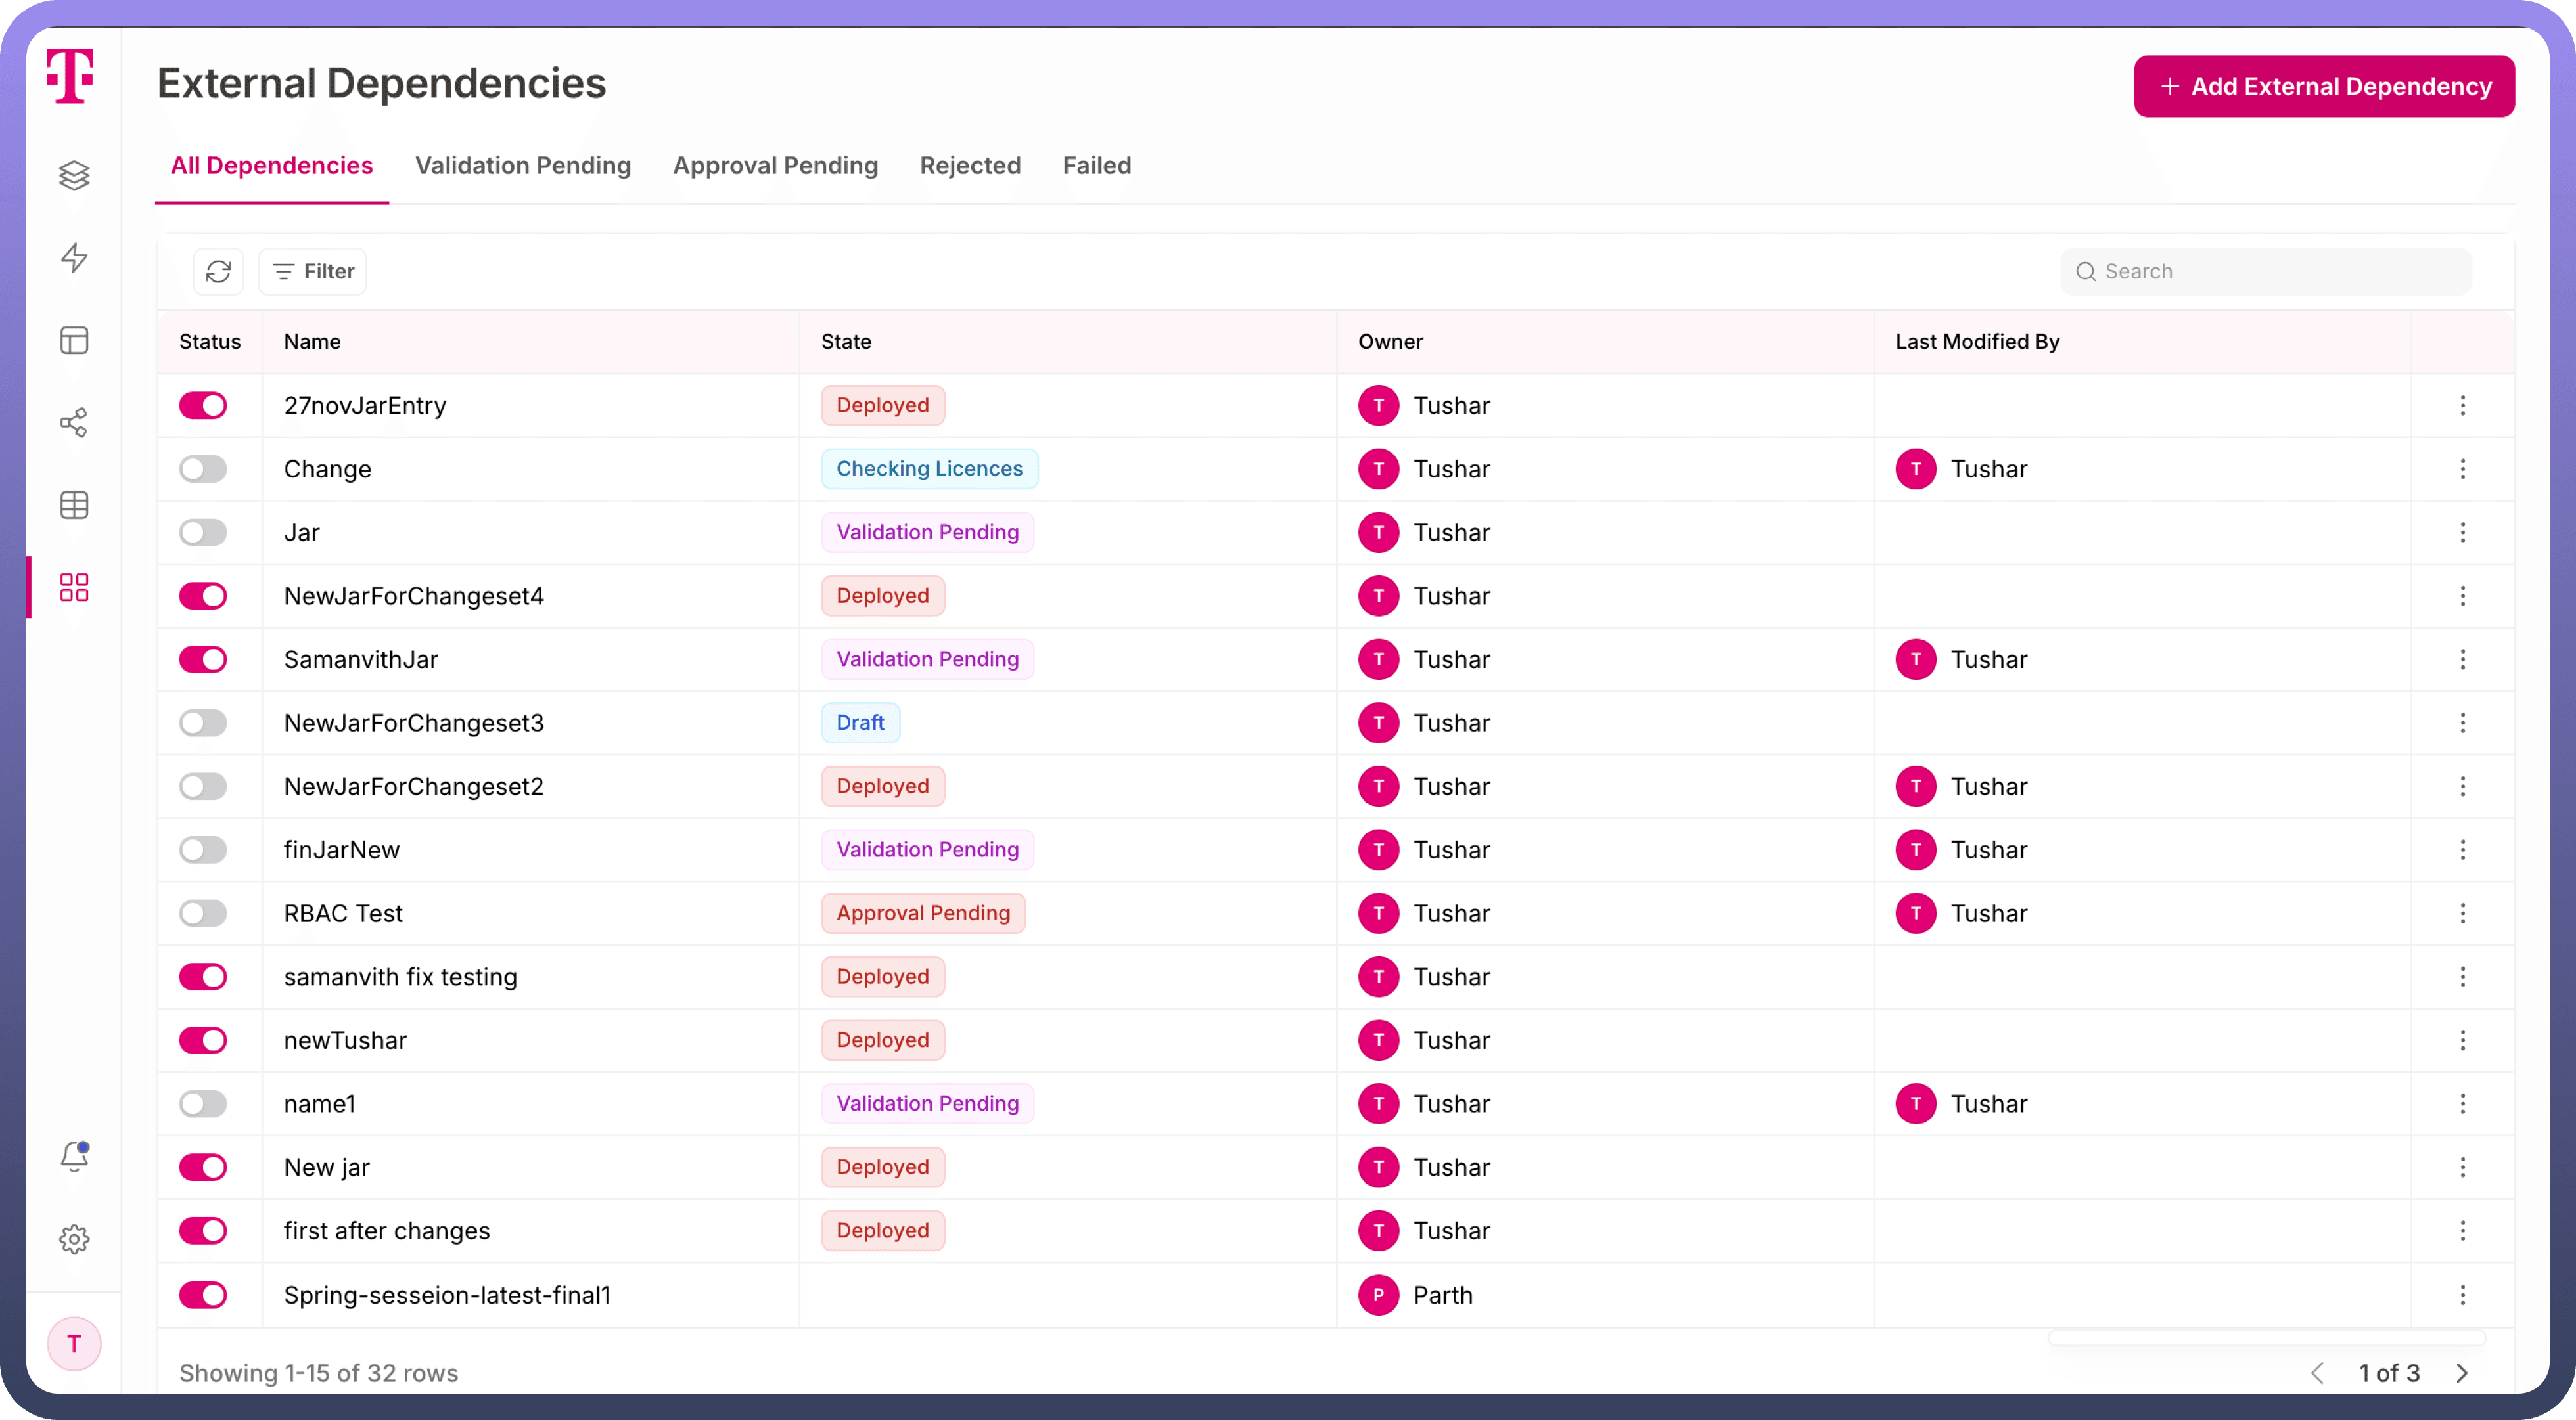
Task: Open the notifications bell icon
Action: (x=74, y=1157)
